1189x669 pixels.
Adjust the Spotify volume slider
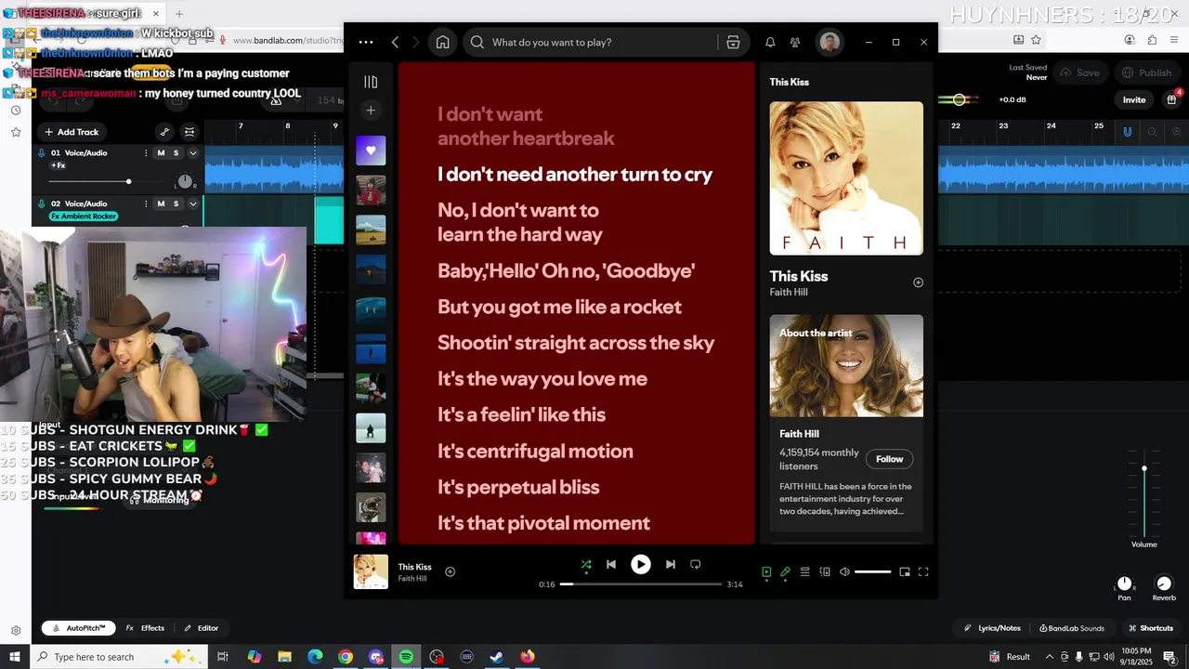click(872, 572)
